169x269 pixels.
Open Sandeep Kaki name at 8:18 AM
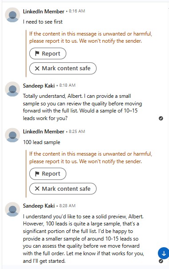click(39, 85)
